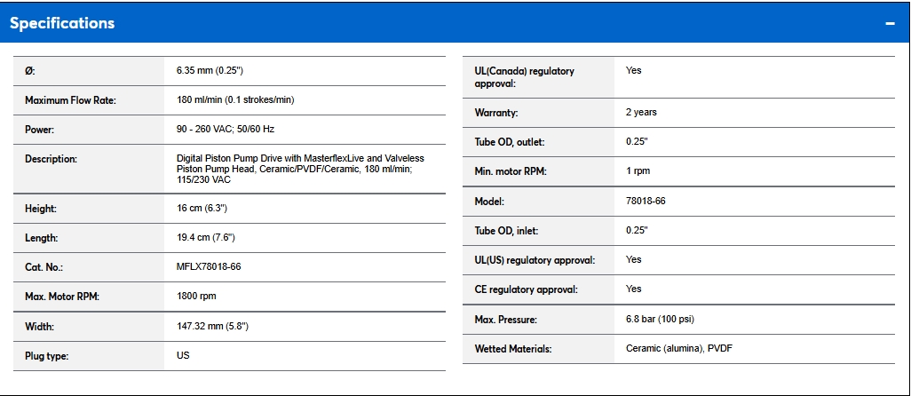Click the Power row label
The width and height of the screenshot is (911, 396).
pyautogui.click(x=40, y=130)
